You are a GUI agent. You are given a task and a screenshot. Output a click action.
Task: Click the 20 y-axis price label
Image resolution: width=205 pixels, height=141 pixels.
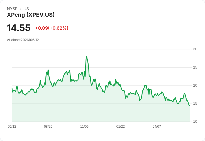(x=195, y=85)
